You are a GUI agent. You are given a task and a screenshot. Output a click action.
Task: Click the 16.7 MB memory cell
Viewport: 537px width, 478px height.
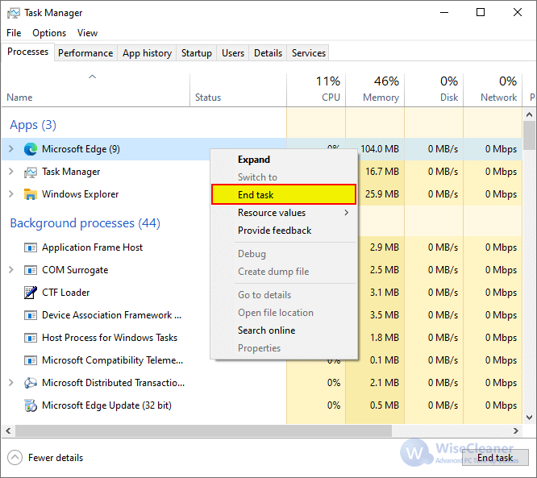pos(382,172)
